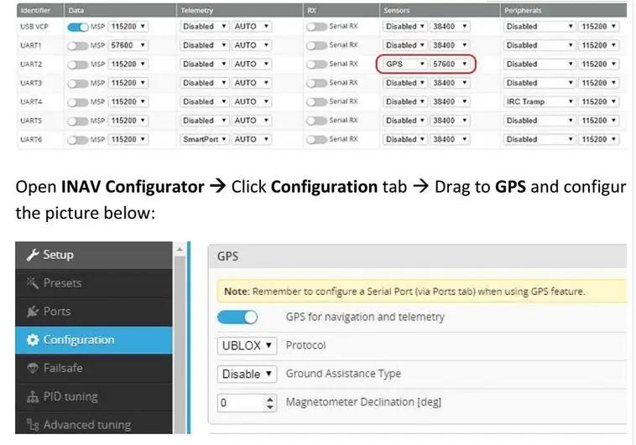The width and height of the screenshot is (636, 445).
Task: Open the Setup tab
Action: [x=94, y=255]
